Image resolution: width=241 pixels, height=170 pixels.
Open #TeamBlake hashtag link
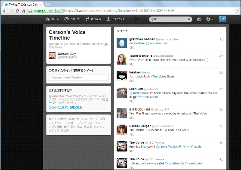194,163
